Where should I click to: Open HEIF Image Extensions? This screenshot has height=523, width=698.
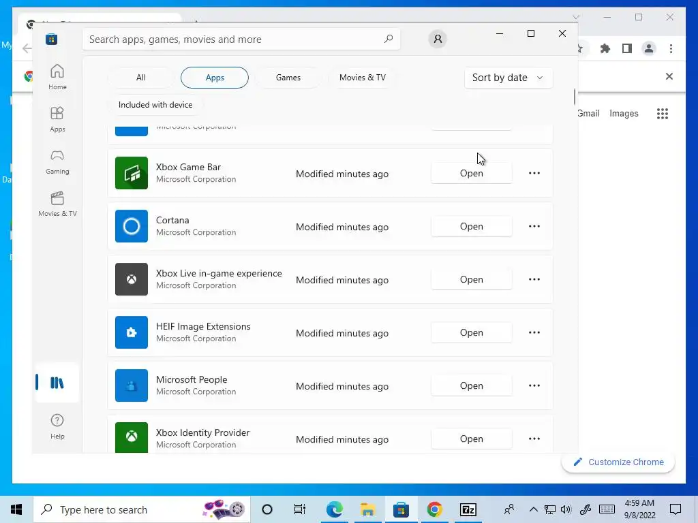click(472, 332)
